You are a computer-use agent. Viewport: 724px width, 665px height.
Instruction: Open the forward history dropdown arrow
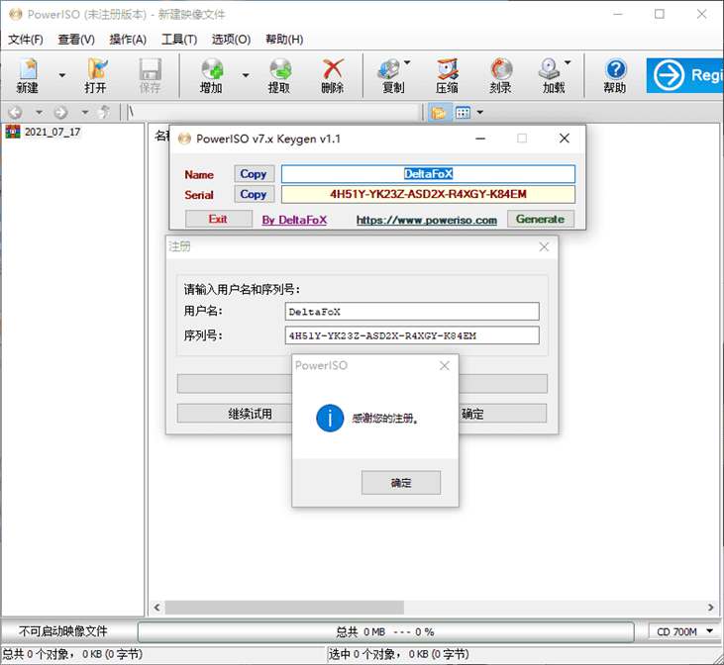tap(85, 112)
